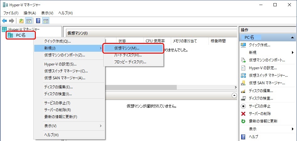Collapse the PC名 section in the actions pane
This screenshot has width=297, height=141.
point(292,38)
